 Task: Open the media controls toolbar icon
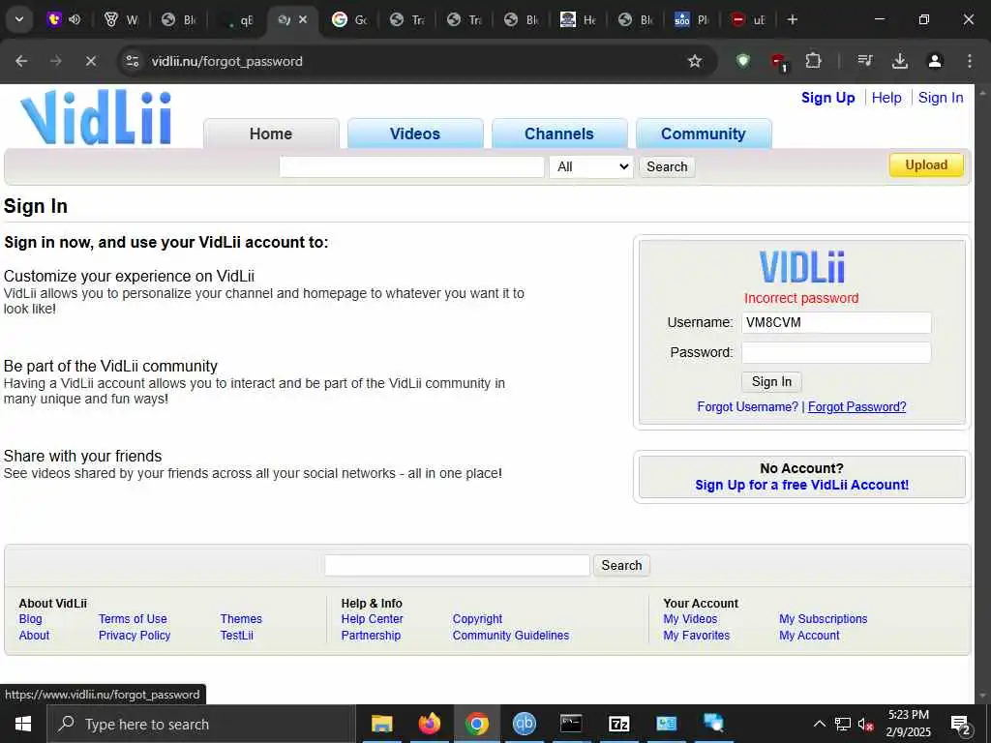coord(865,61)
